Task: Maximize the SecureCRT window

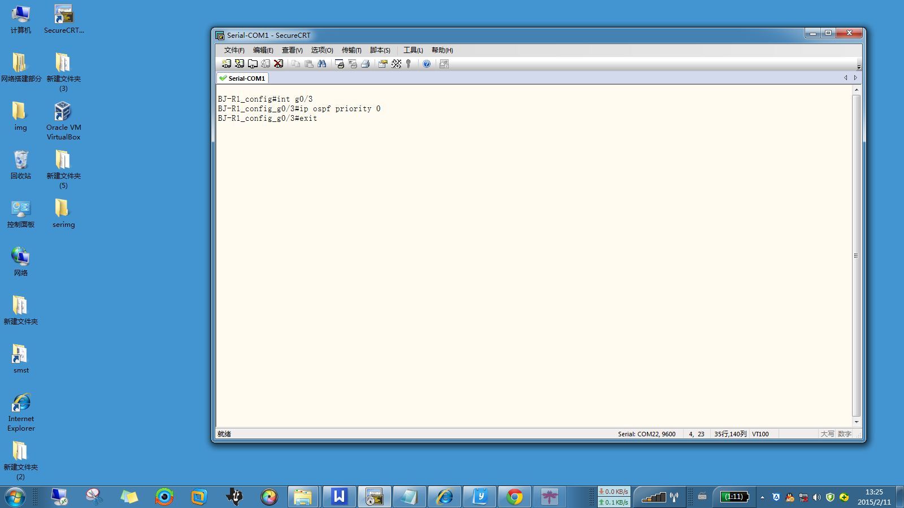Action: (828, 33)
